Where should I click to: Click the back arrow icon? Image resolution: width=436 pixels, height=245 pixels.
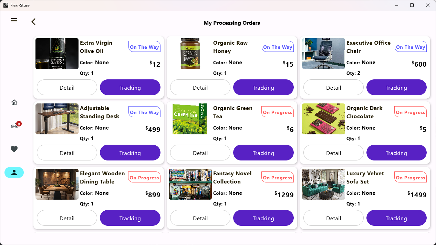(33, 22)
